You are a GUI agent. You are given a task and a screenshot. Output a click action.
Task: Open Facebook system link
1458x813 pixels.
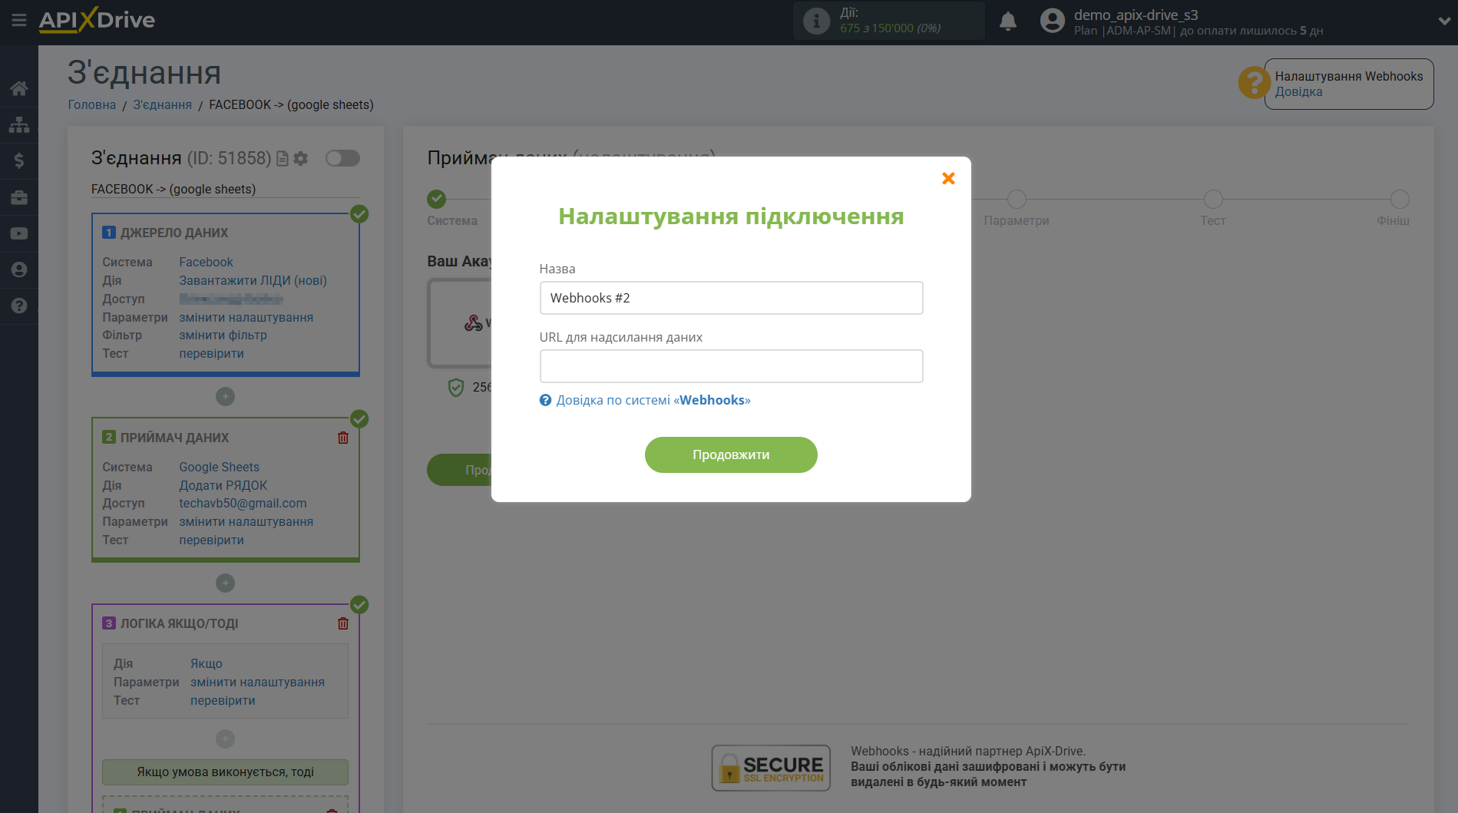206,262
